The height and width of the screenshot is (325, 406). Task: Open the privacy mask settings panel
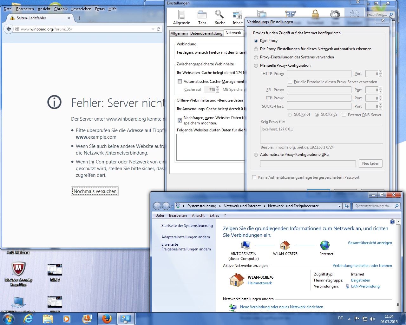291,14
